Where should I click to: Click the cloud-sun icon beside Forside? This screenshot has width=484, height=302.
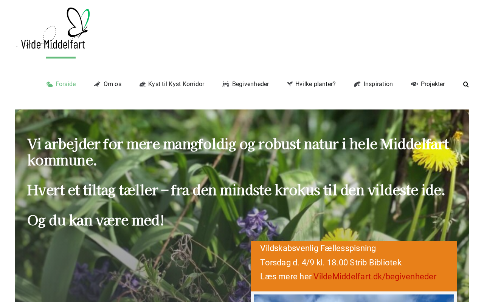50,84
